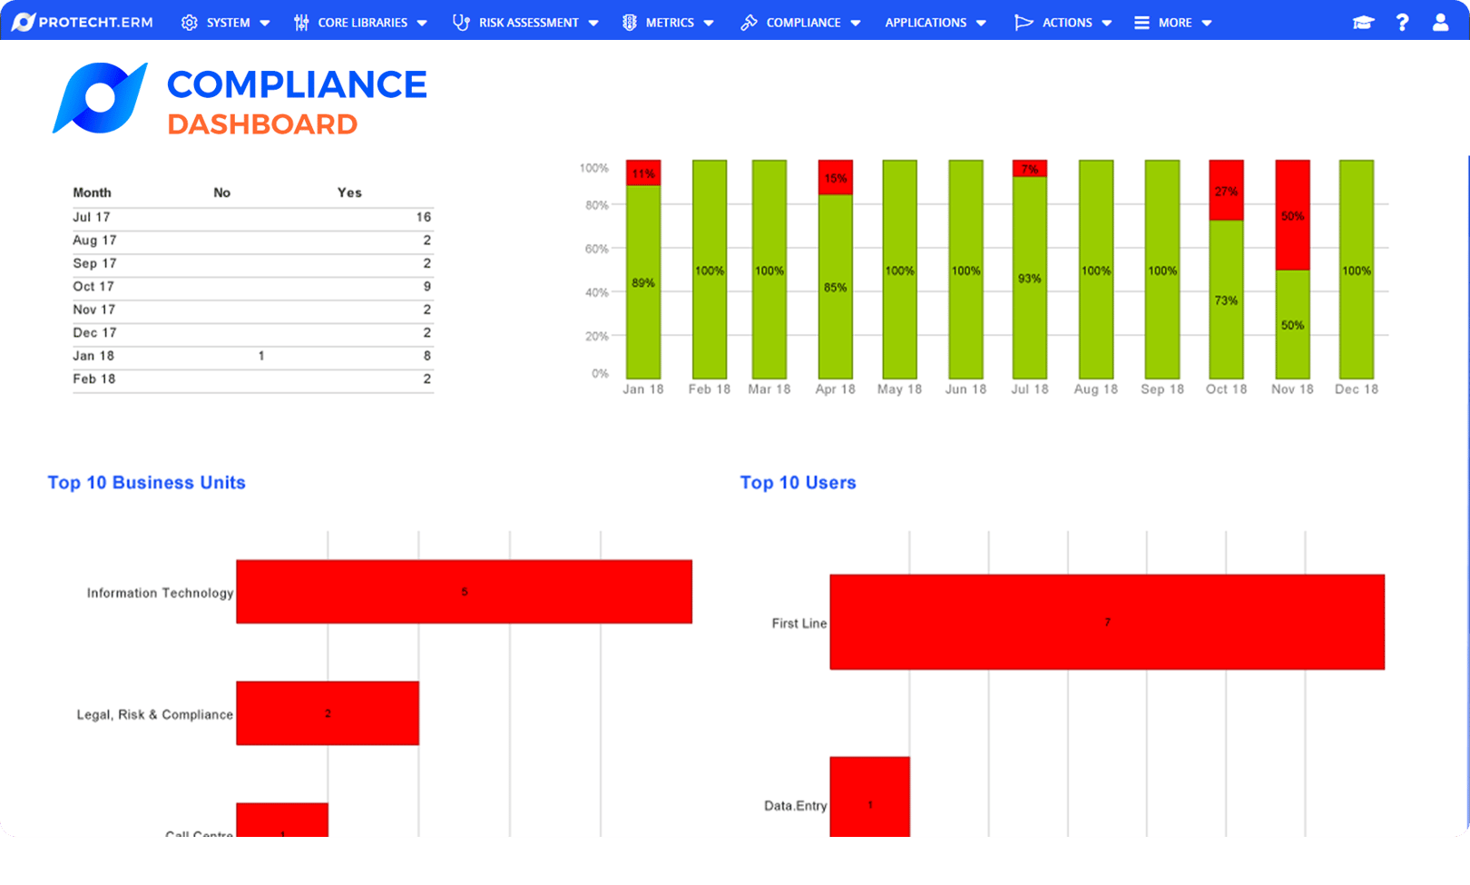Open the help question mark icon
The width and height of the screenshot is (1470, 885).
pos(1402,22)
